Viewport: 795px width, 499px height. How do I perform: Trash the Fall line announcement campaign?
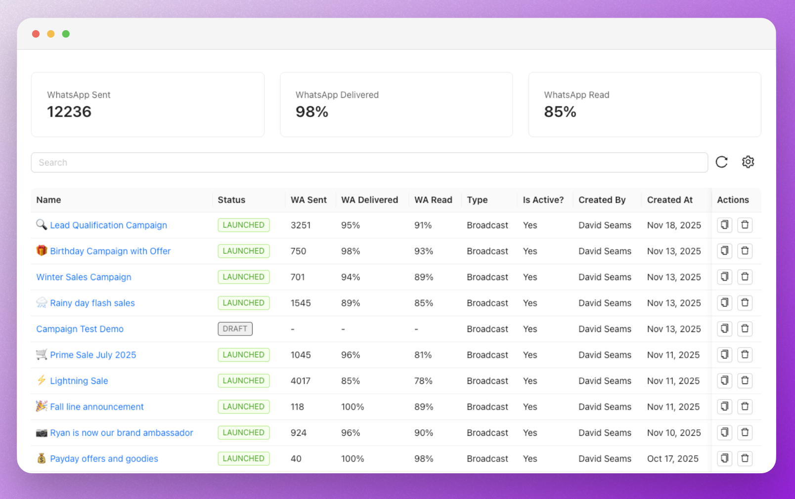[x=745, y=407]
